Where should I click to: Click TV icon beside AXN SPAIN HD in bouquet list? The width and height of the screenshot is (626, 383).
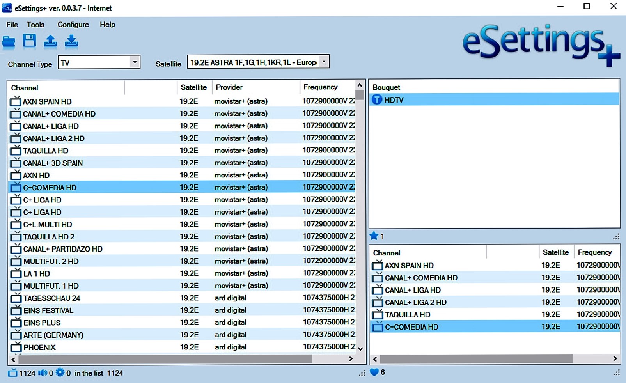coord(377,266)
